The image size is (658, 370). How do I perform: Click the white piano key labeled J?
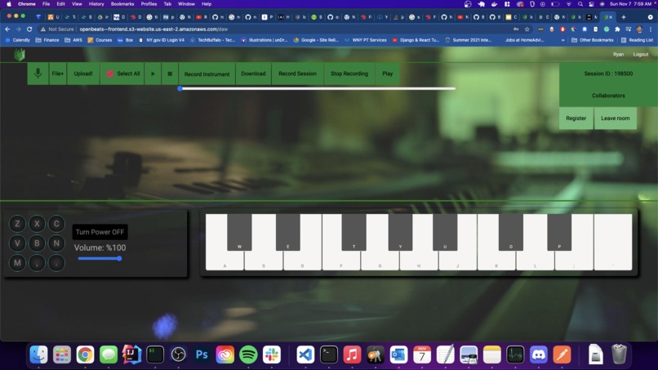coord(457,261)
